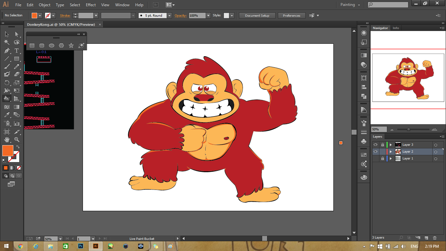Open the Object menu
Screen dimensions: 446x251
tap(44, 5)
